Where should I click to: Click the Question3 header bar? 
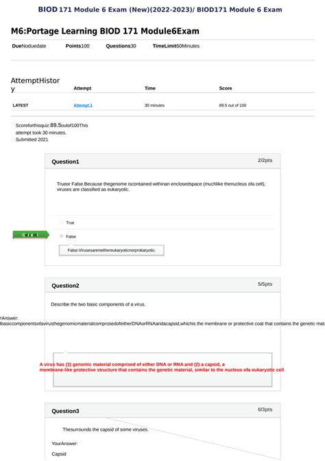162,410
